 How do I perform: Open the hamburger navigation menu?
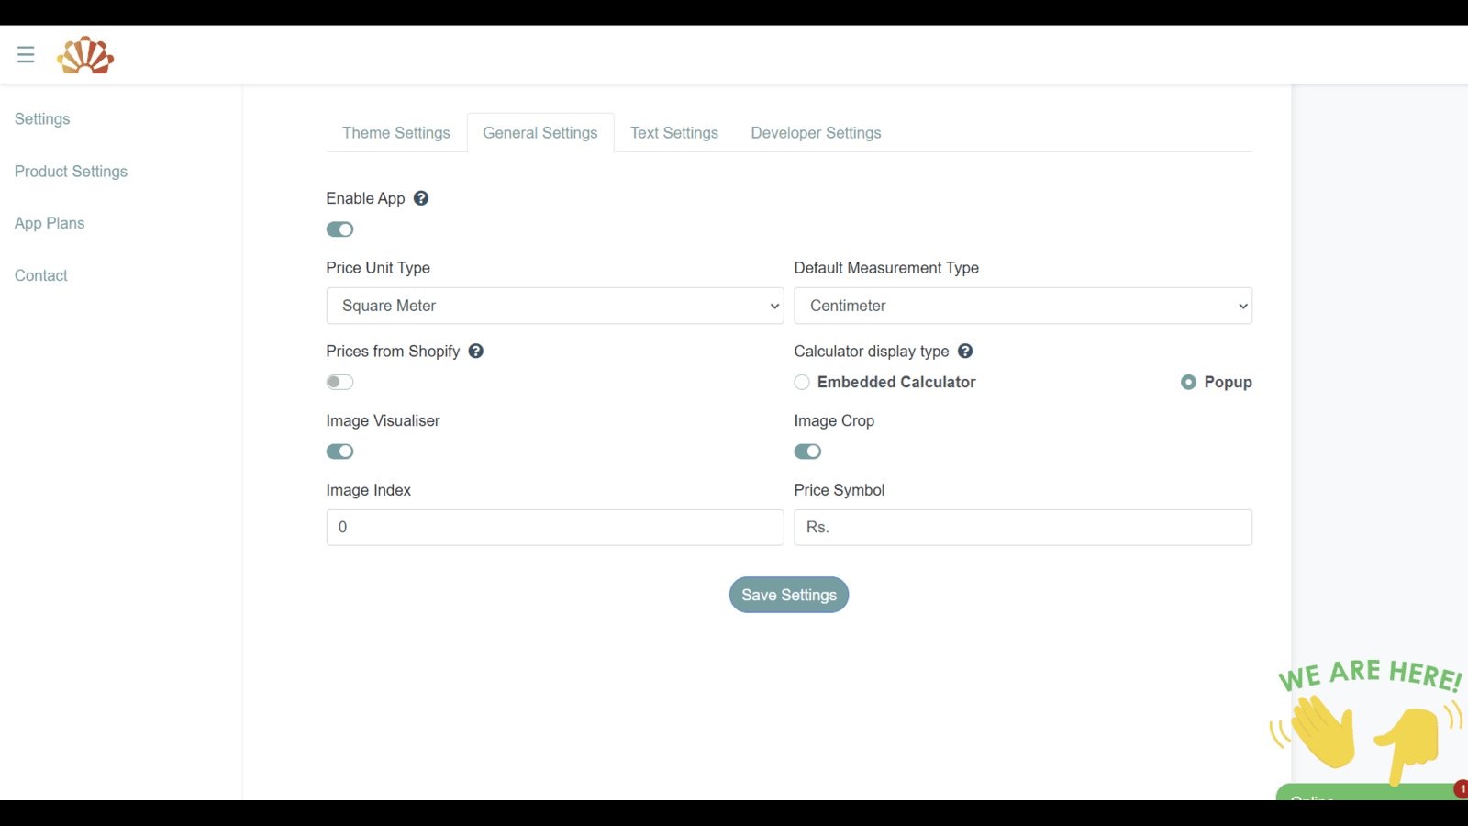click(x=25, y=53)
